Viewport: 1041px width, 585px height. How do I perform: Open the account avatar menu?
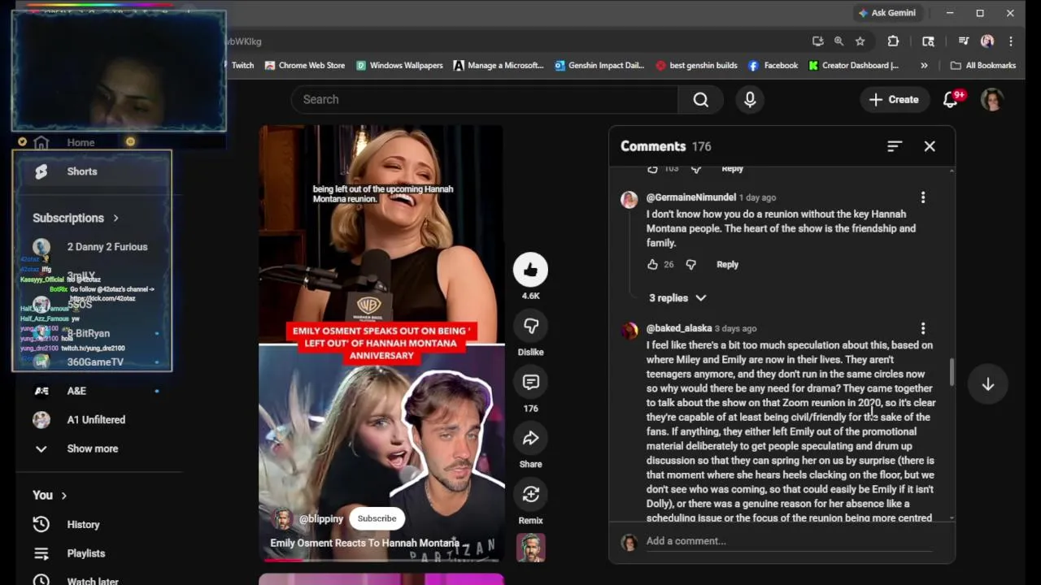tap(991, 99)
